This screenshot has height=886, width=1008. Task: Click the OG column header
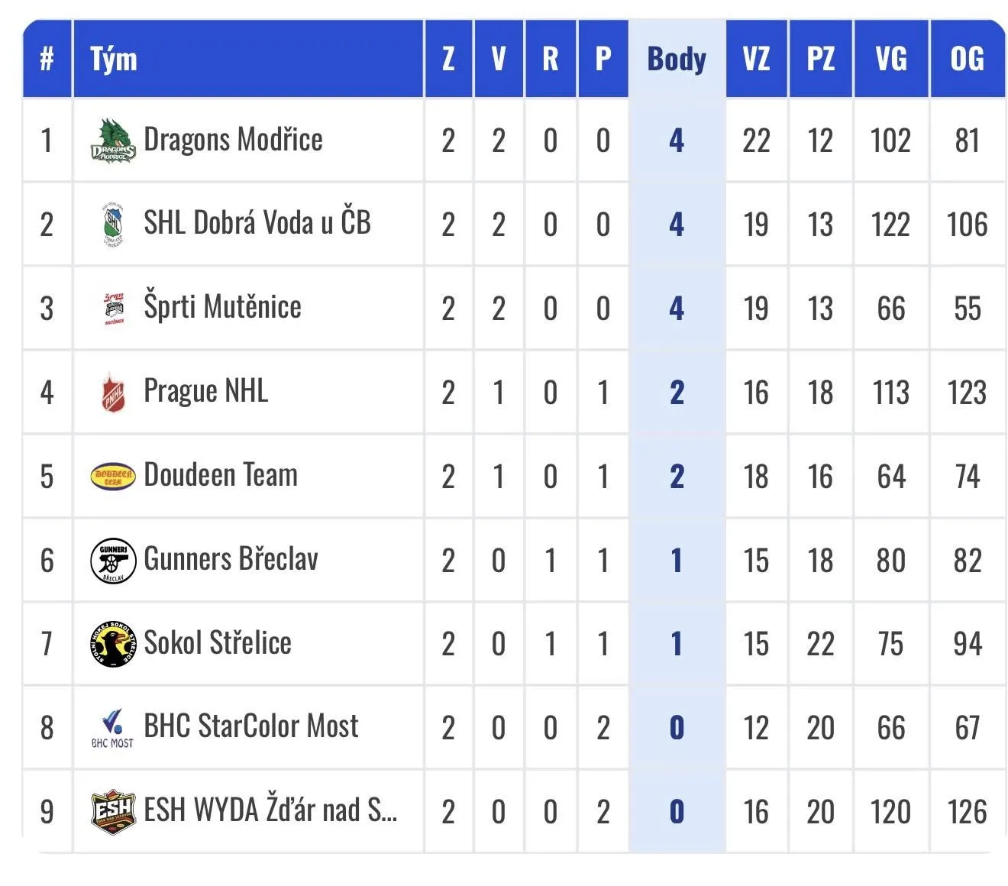click(x=967, y=59)
